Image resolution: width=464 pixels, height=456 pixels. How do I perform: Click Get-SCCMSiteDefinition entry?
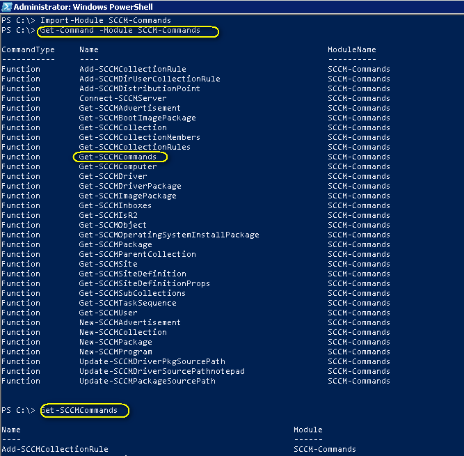coord(133,274)
